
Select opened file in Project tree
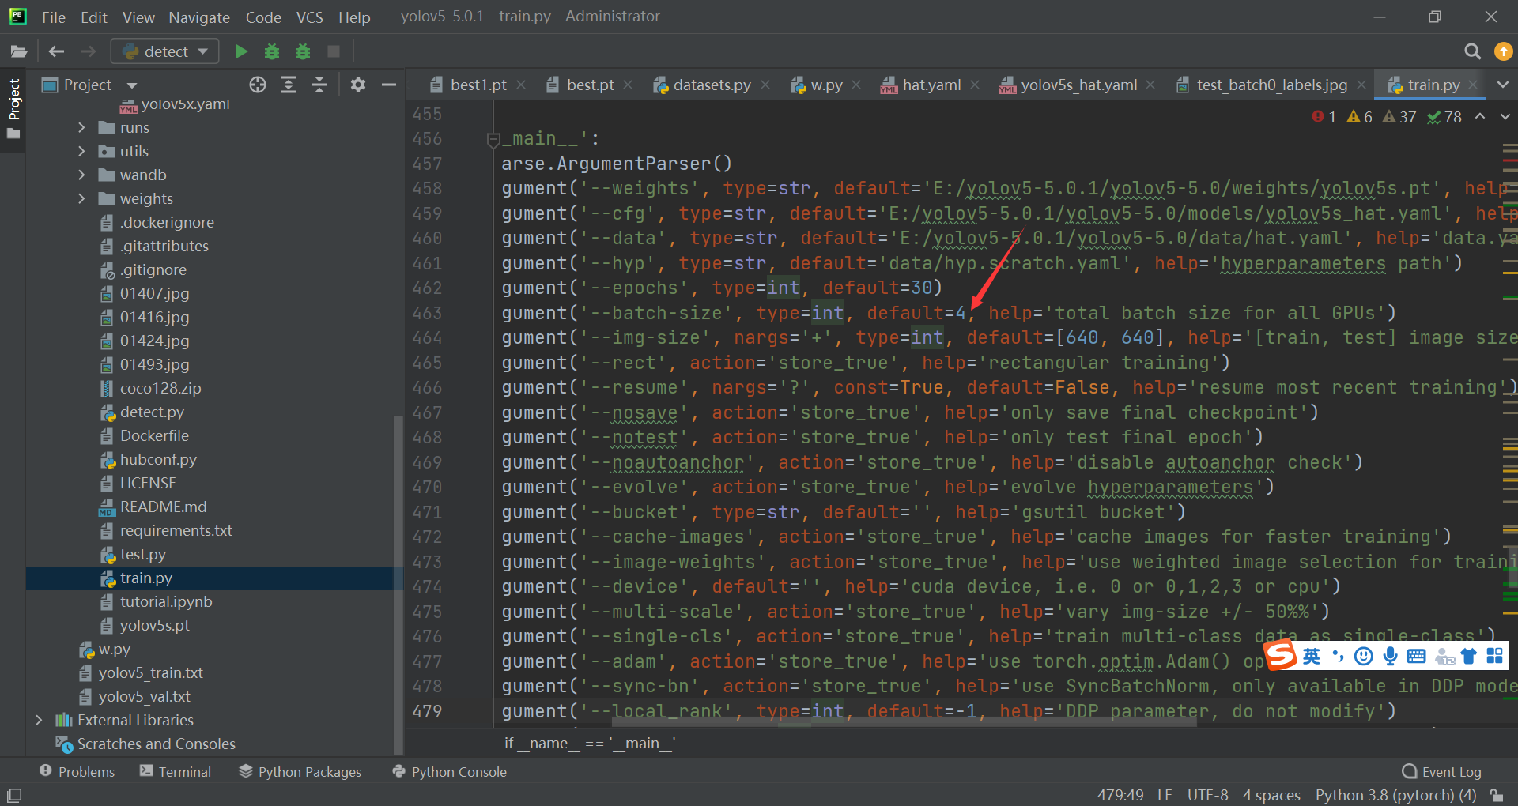(x=258, y=85)
